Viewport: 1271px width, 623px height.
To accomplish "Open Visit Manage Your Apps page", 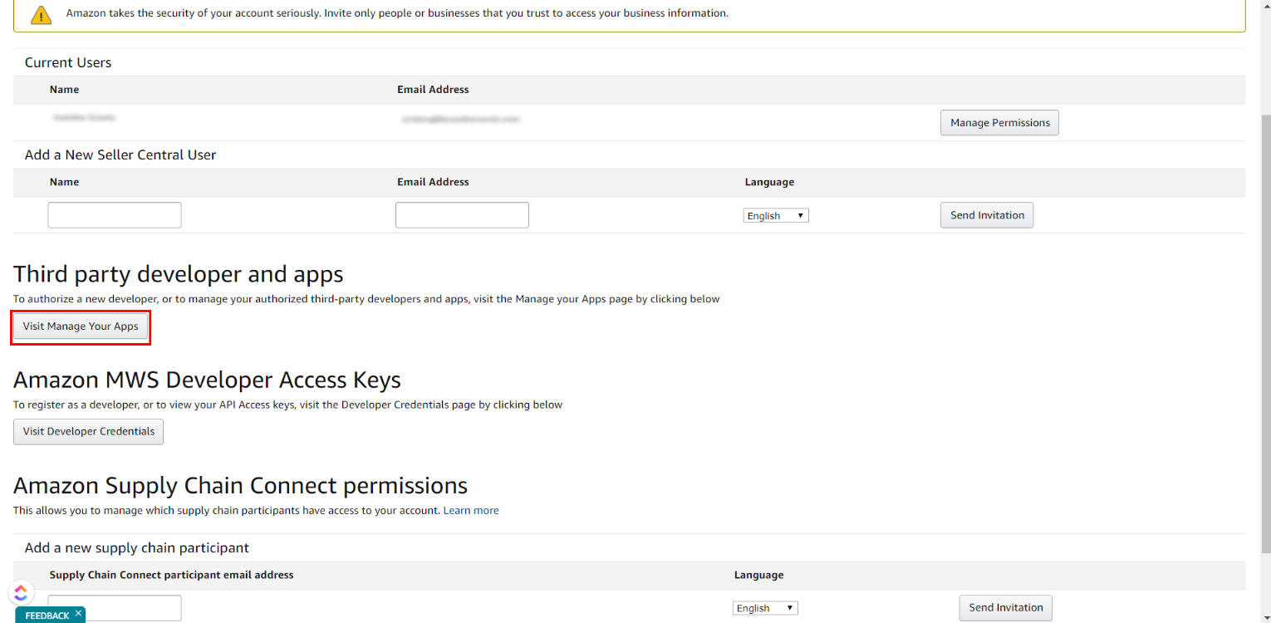I will point(81,326).
